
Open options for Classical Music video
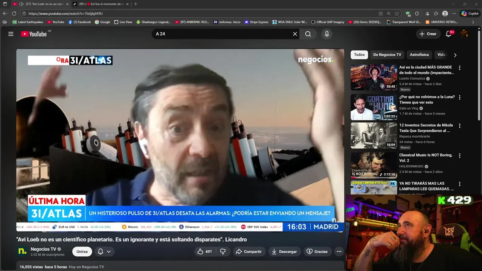(x=459, y=155)
